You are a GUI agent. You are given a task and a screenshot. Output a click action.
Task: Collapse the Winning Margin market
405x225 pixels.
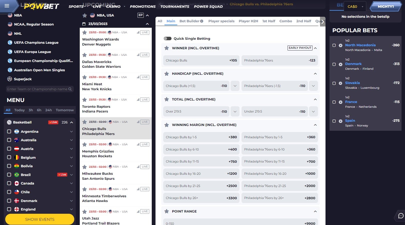[x=315, y=125]
